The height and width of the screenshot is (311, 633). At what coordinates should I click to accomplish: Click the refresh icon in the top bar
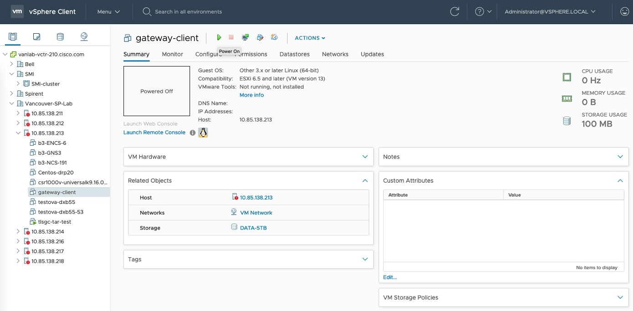pyautogui.click(x=454, y=11)
